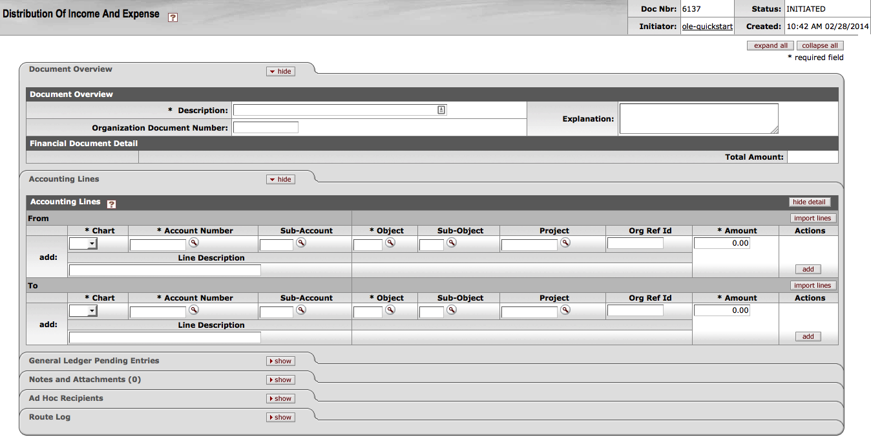Show the General Ledger Pending Entries section
The width and height of the screenshot is (871, 439).
(x=280, y=361)
